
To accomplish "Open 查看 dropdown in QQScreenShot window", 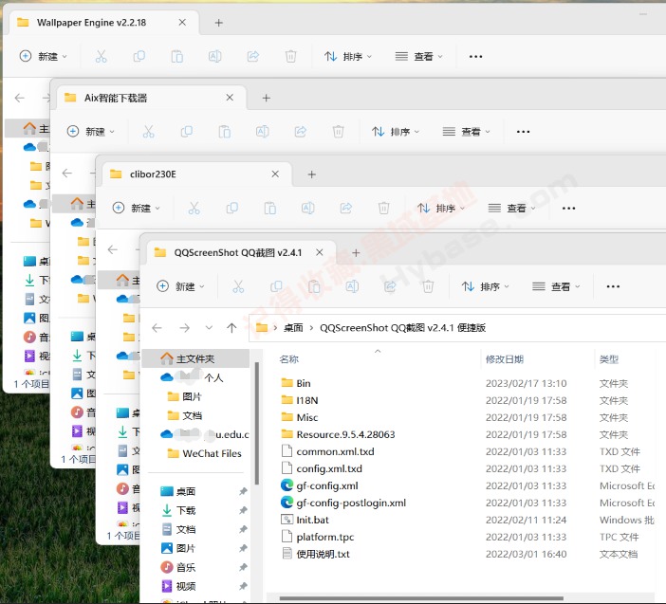I will pos(556,287).
